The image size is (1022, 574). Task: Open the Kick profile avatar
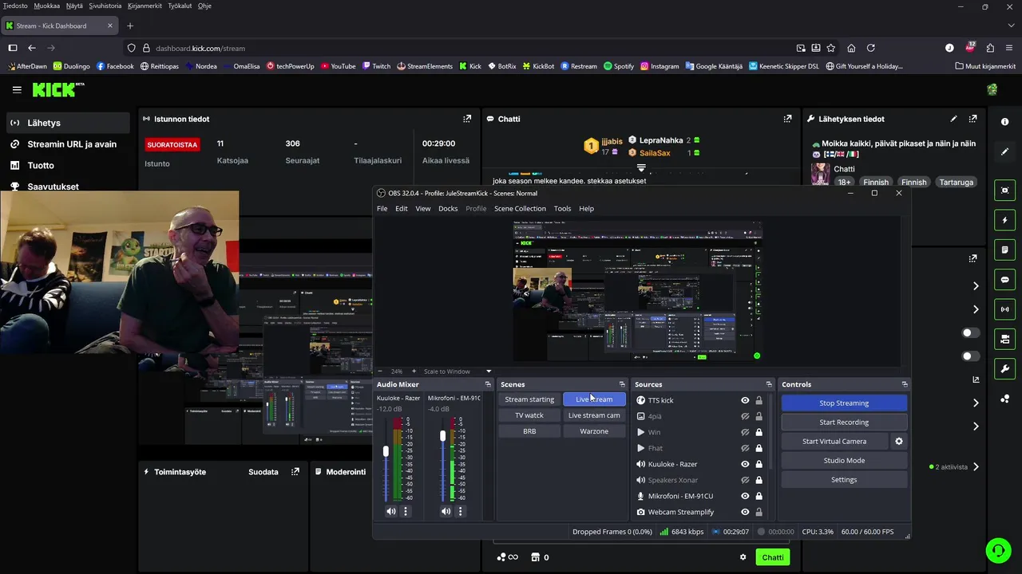point(992,89)
